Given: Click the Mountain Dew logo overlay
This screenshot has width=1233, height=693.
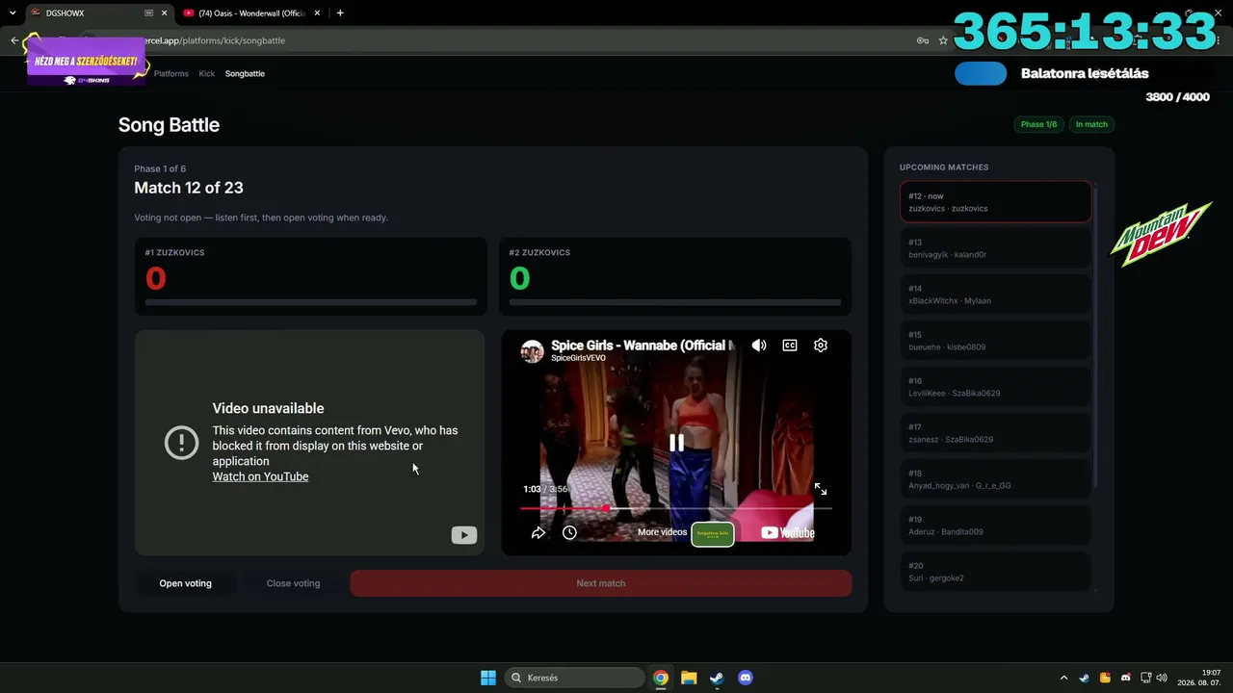Looking at the screenshot, I should point(1161,234).
